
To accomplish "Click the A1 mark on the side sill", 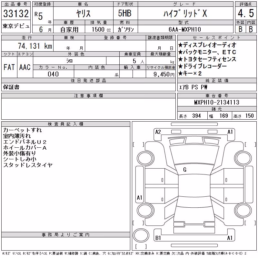I will (139, 197).
